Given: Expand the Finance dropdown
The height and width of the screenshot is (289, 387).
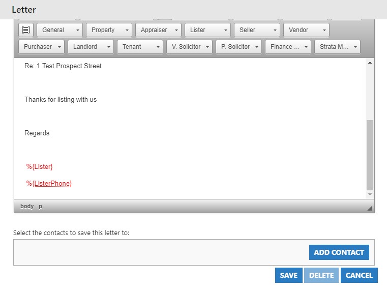Looking at the screenshot, I should pyautogui.click(x=288, y=47).
